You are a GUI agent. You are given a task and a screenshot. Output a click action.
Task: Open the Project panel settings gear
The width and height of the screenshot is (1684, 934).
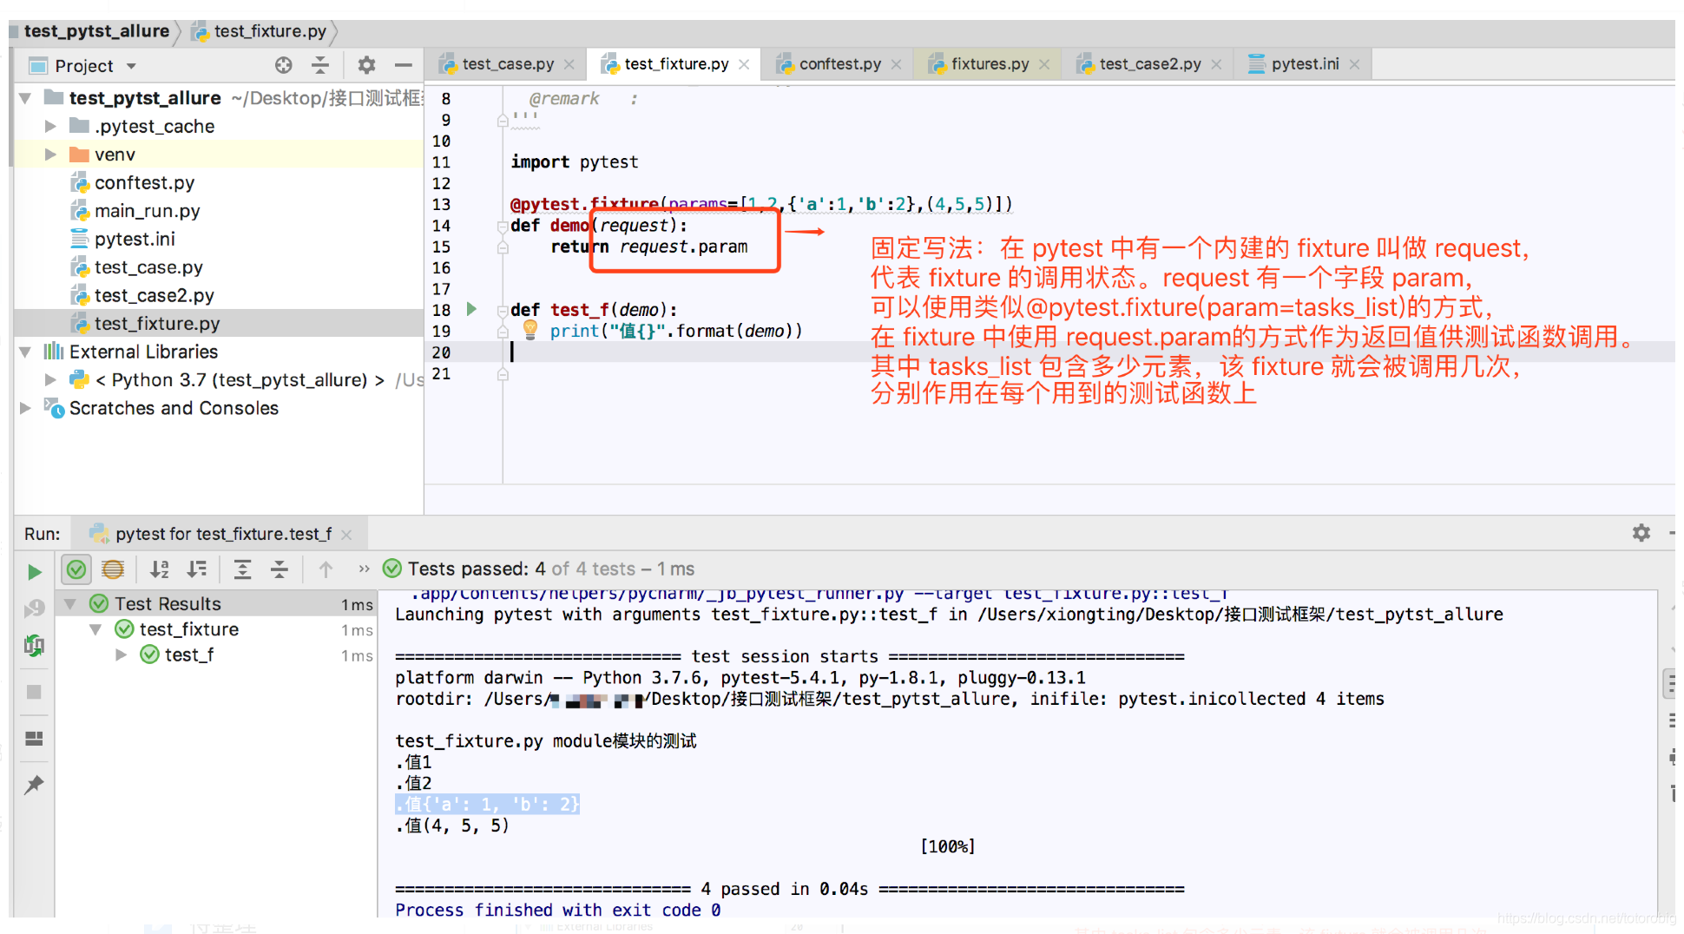coord(366,64)
